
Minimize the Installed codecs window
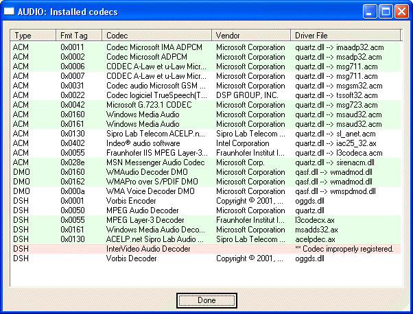tap(370, 12)
